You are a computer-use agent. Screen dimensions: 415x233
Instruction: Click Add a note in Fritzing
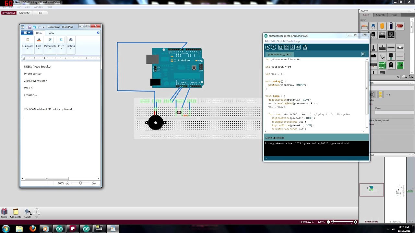pos(16,213)
